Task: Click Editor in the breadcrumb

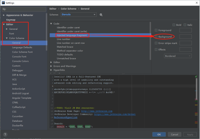Action: coord(53,9)
